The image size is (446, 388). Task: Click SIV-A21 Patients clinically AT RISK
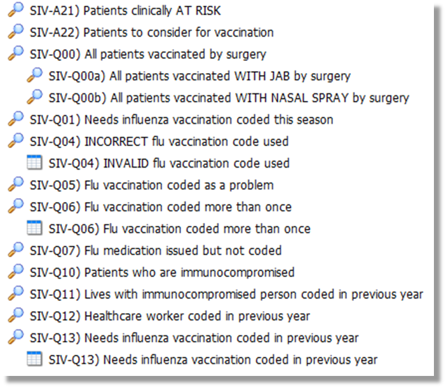pyautogui.click(x=125, y=11)
